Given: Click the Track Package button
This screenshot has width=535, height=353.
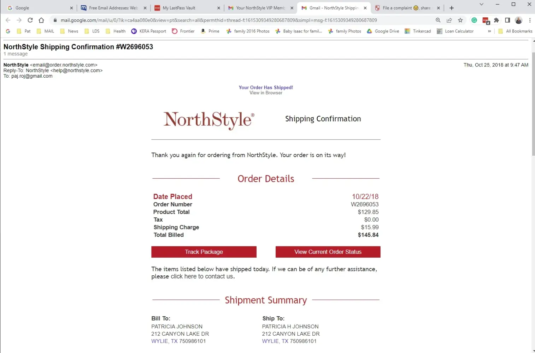Looking at the screenshot, I should (x=204, y=252).
